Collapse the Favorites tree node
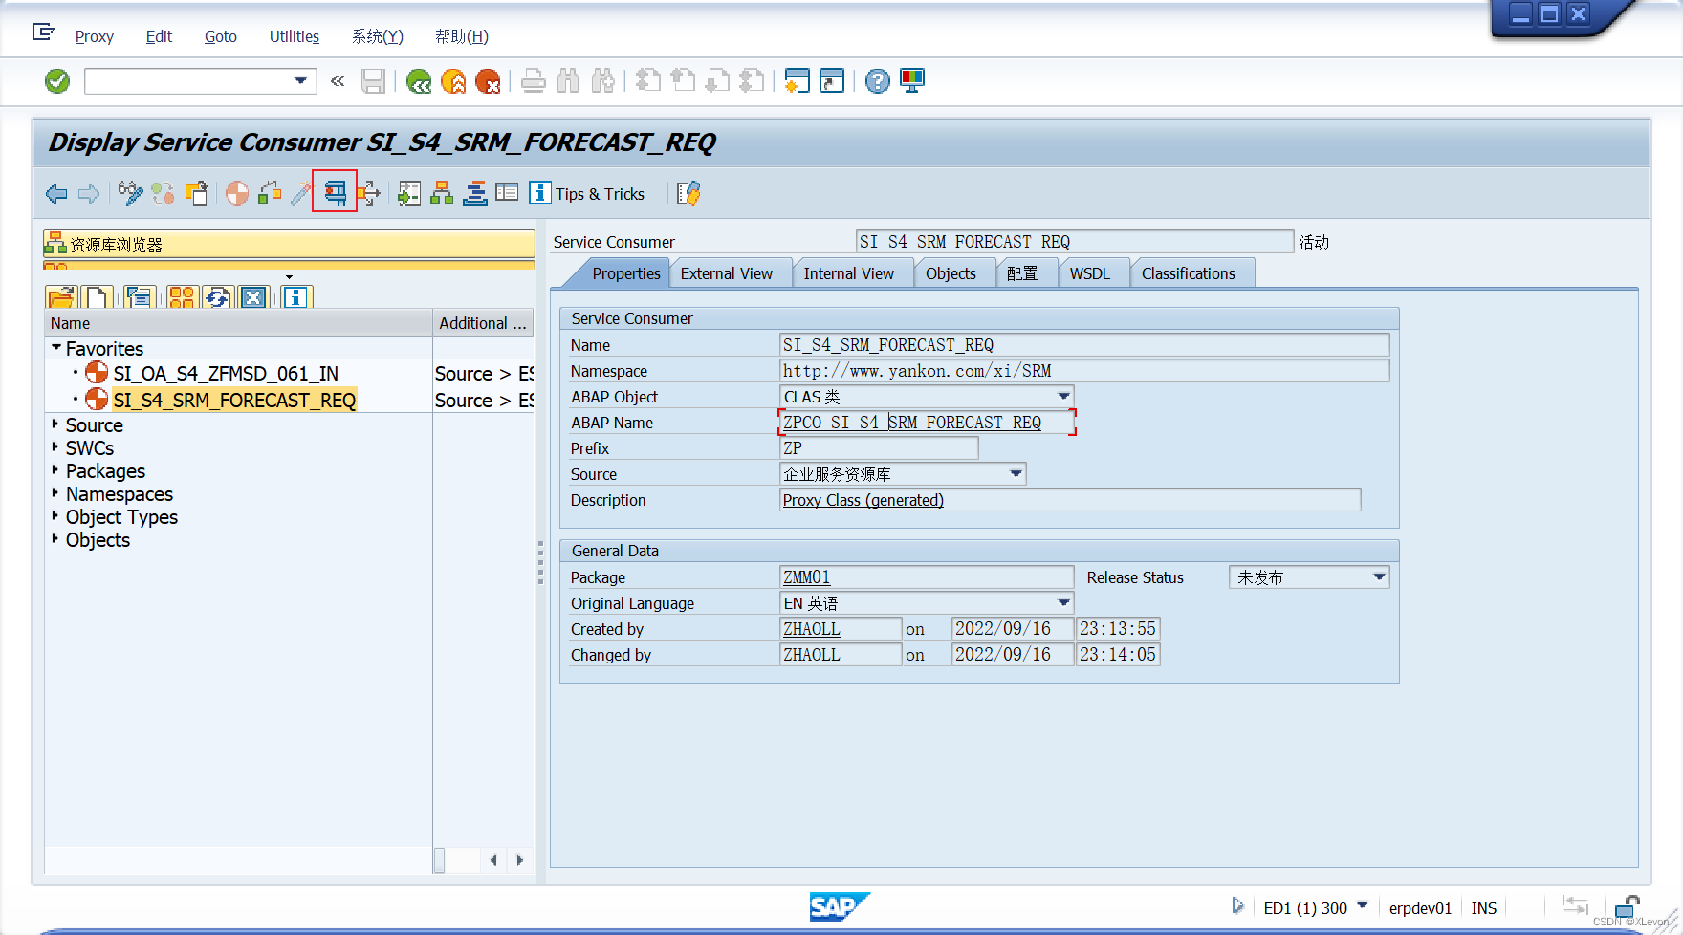Screen dimensions: 1683x935 56,348
